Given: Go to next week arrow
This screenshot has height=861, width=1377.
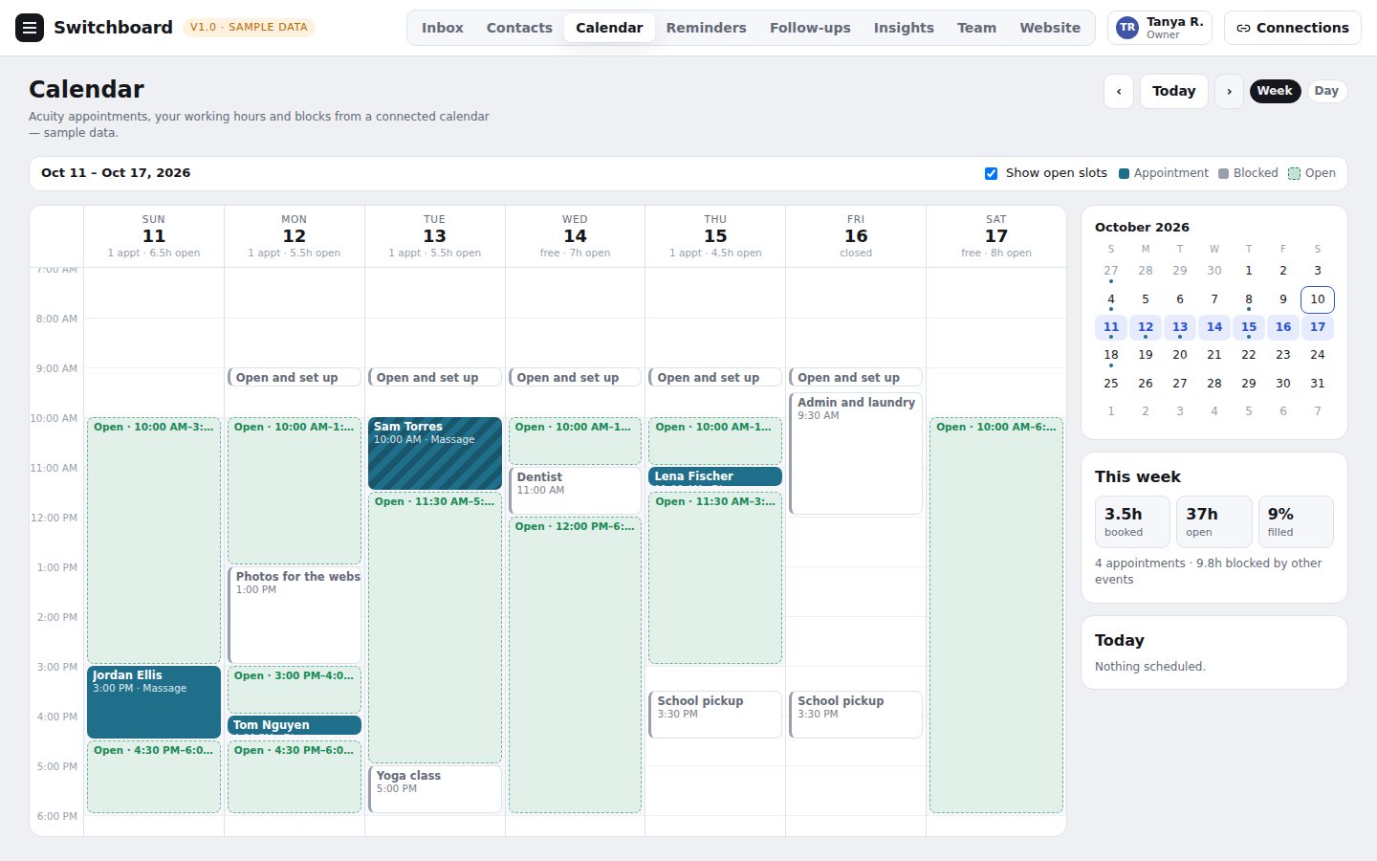Looking at the screenshot, I should [x=1229, y=91].
